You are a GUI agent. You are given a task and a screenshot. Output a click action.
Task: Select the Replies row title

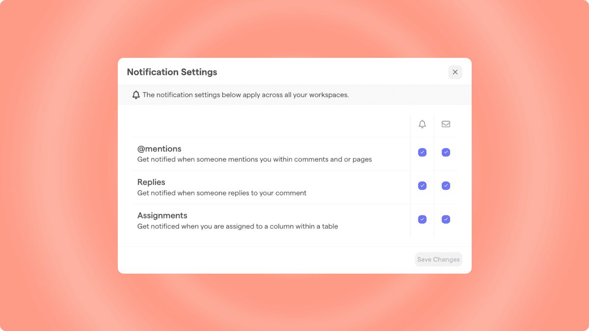[151, 182]
